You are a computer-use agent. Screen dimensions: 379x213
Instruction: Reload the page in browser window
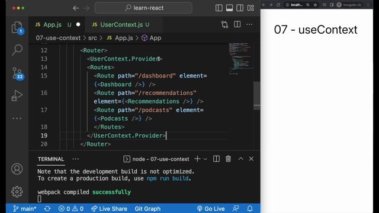278,5
